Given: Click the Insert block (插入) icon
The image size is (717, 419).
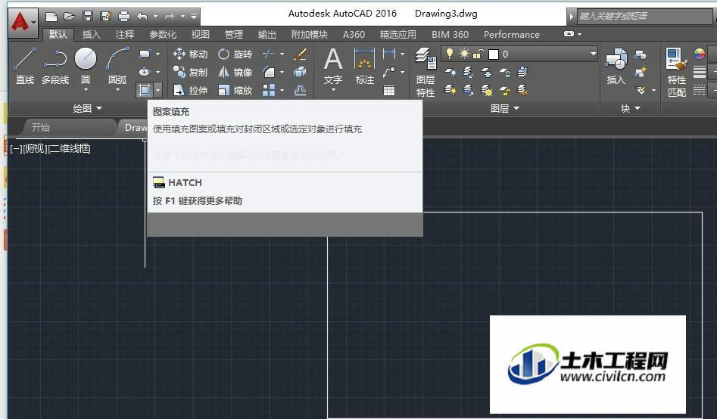Looking at the screenshot, I should [616, 67].
